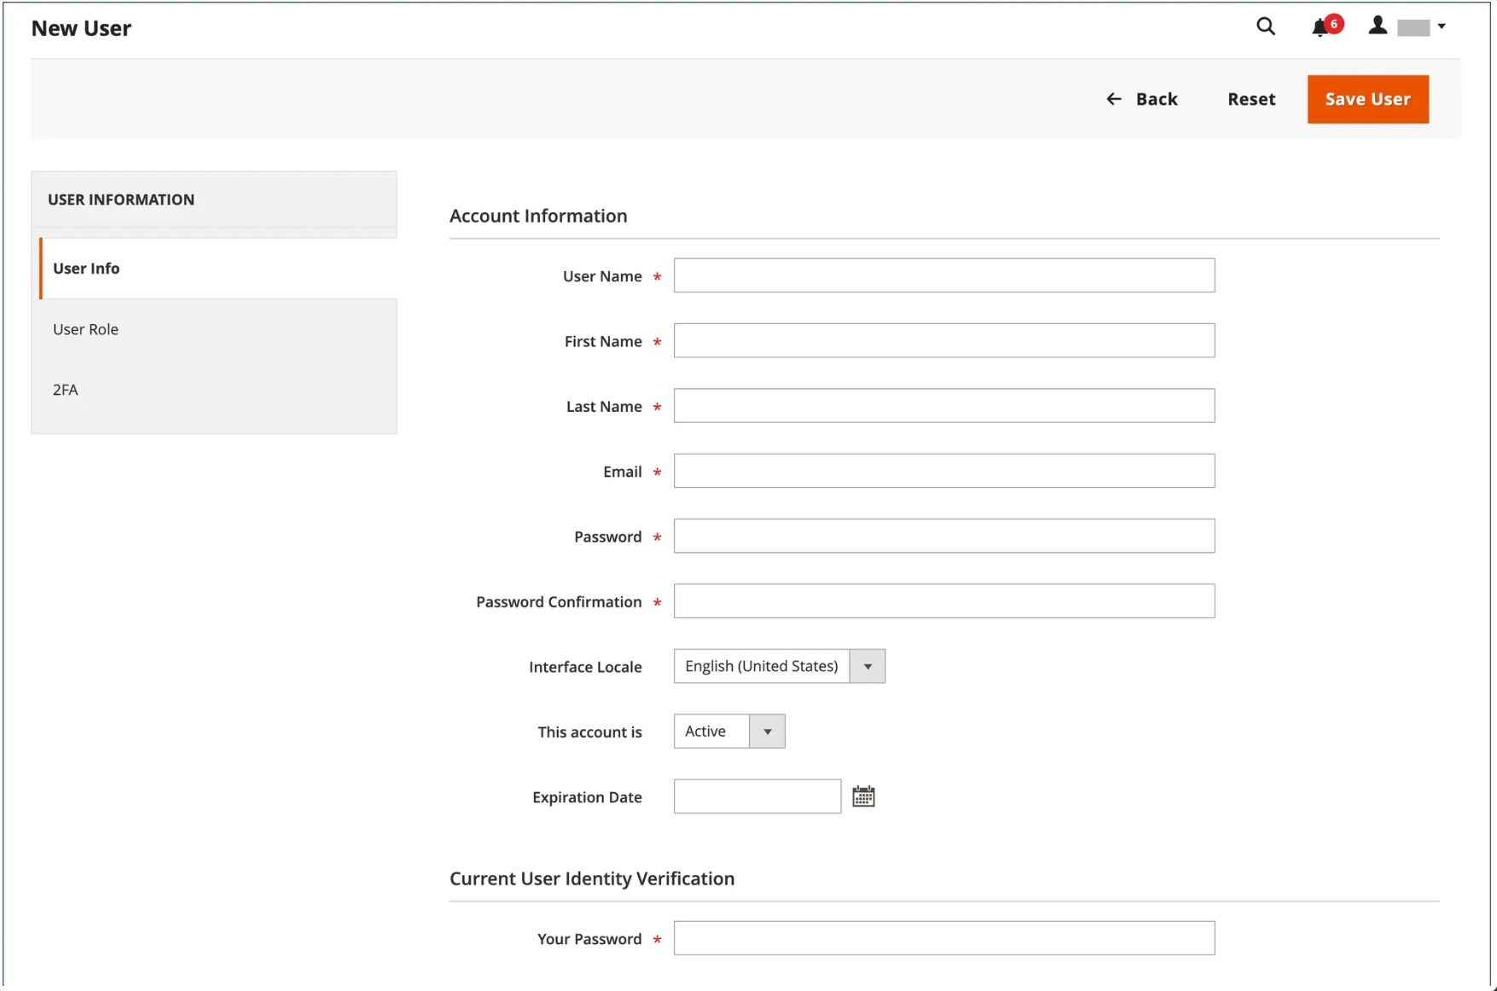Click the Back arrow button

tap(1141, 99)
